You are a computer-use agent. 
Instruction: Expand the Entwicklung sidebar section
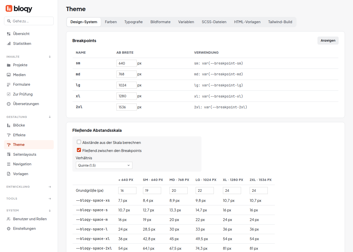(x=50, y=187)
